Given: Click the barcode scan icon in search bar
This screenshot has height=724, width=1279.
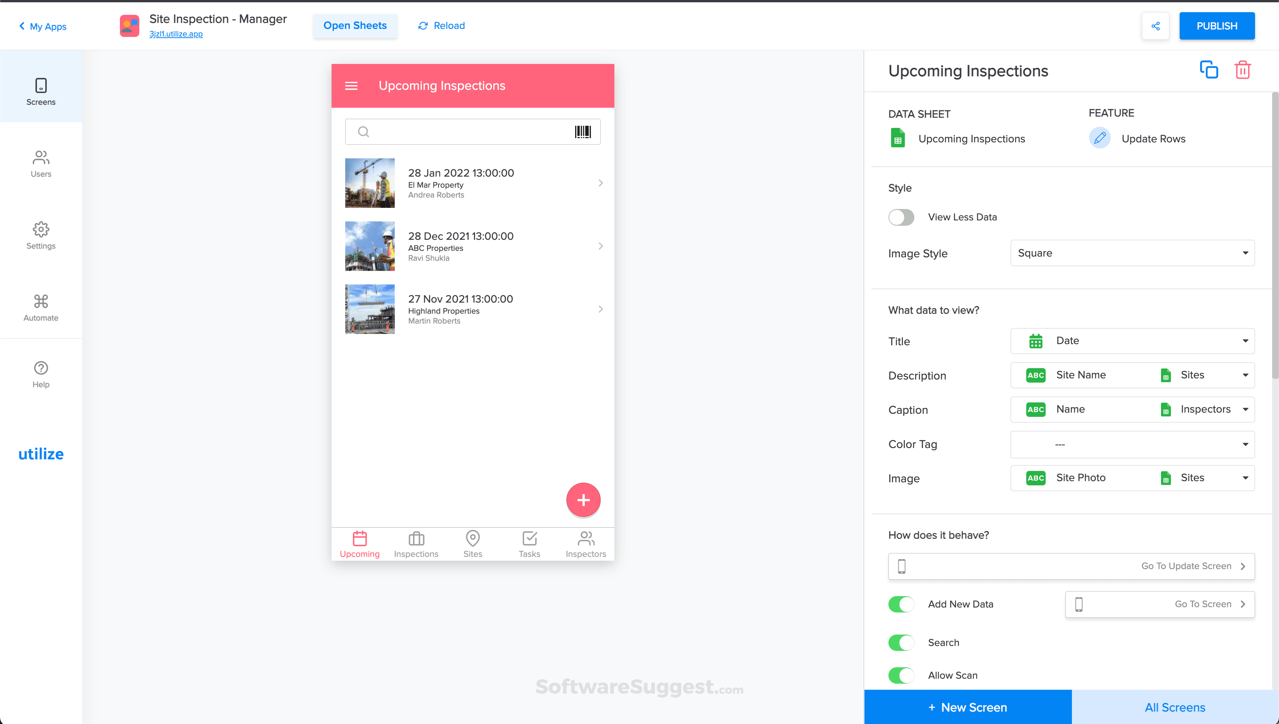Looking at the screenshot, I should click(583, 131).
